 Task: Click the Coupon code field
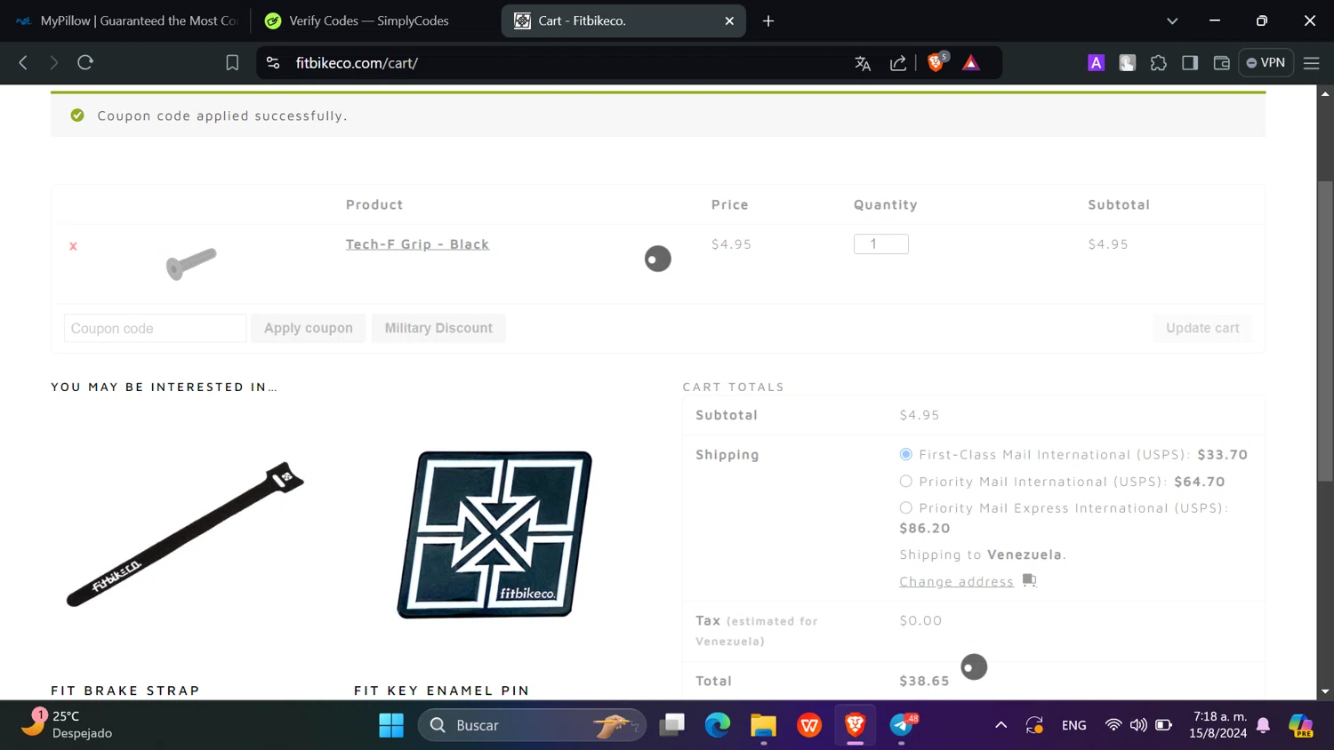155,328
